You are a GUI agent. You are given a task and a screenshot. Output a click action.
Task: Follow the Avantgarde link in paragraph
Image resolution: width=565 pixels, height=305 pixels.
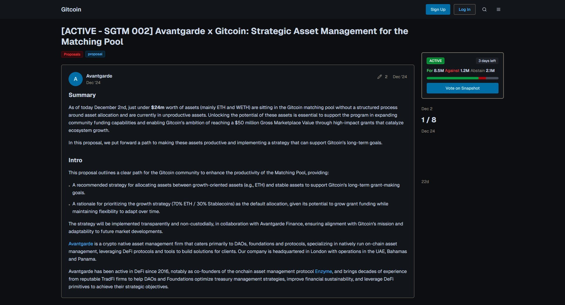click(x=81, y=244)
